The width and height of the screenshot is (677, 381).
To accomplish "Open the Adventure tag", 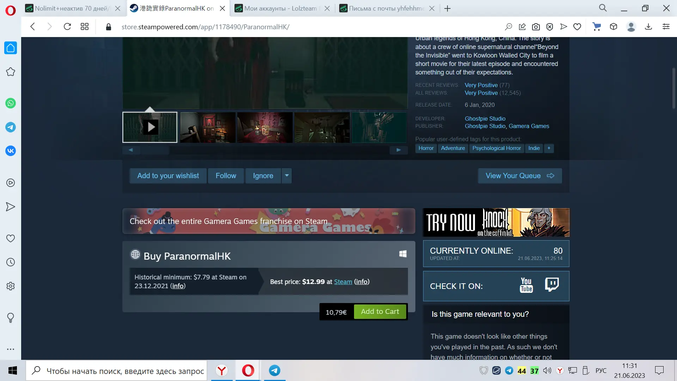I will (x=453, y=149).
